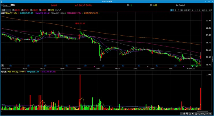The image size is (214, 116).
Task: Click the dimmed first icon in bottom toolbar
Action: 181,114
